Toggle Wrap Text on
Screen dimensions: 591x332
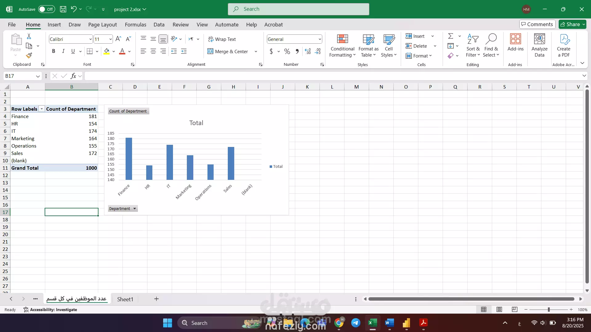pos(222,39)
